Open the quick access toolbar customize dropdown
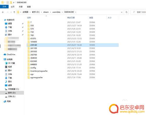146x115 pixels. pyautogui.click(x=14, y=3)
